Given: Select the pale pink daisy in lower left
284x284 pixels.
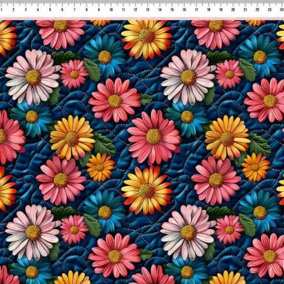Looking at the screenshot, I should 33,232.
